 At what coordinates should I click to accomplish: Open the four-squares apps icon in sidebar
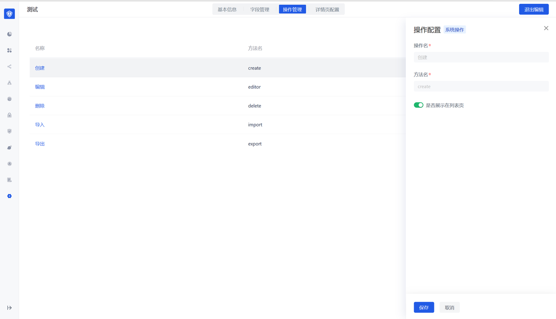(10, 50)
